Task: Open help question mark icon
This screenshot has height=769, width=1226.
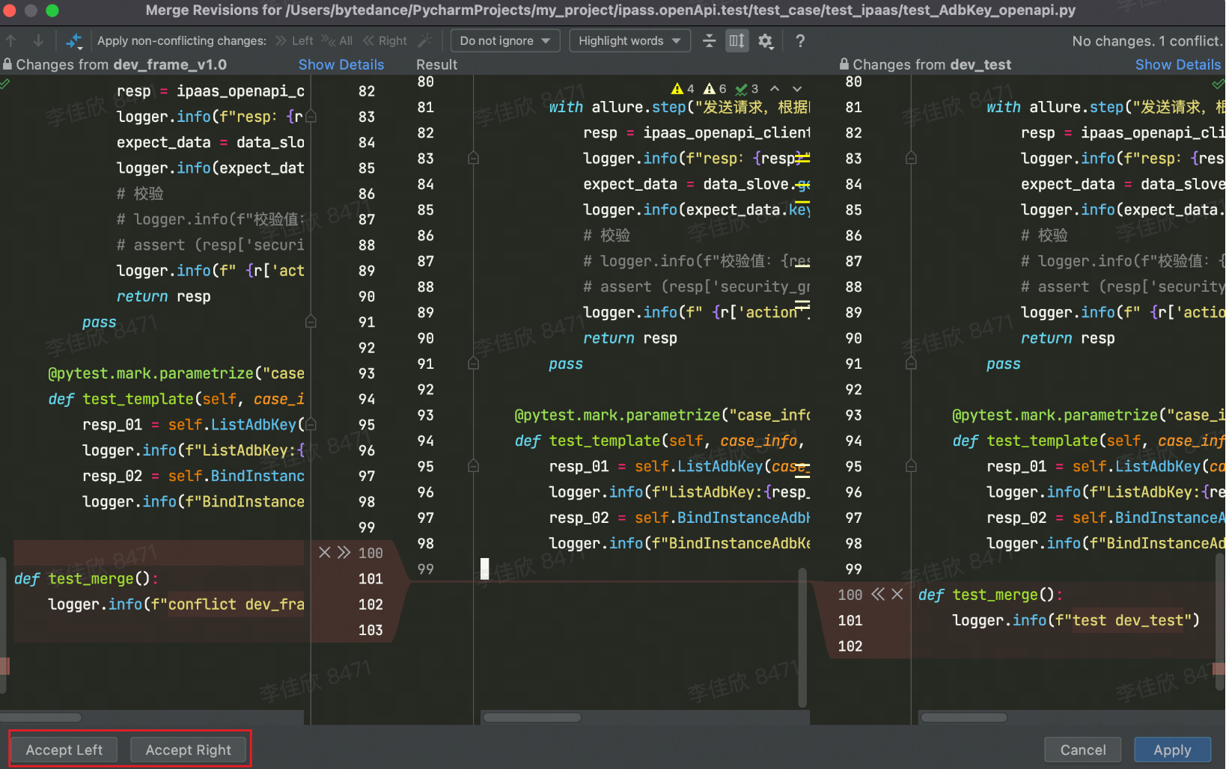Action: coord(800,40)
